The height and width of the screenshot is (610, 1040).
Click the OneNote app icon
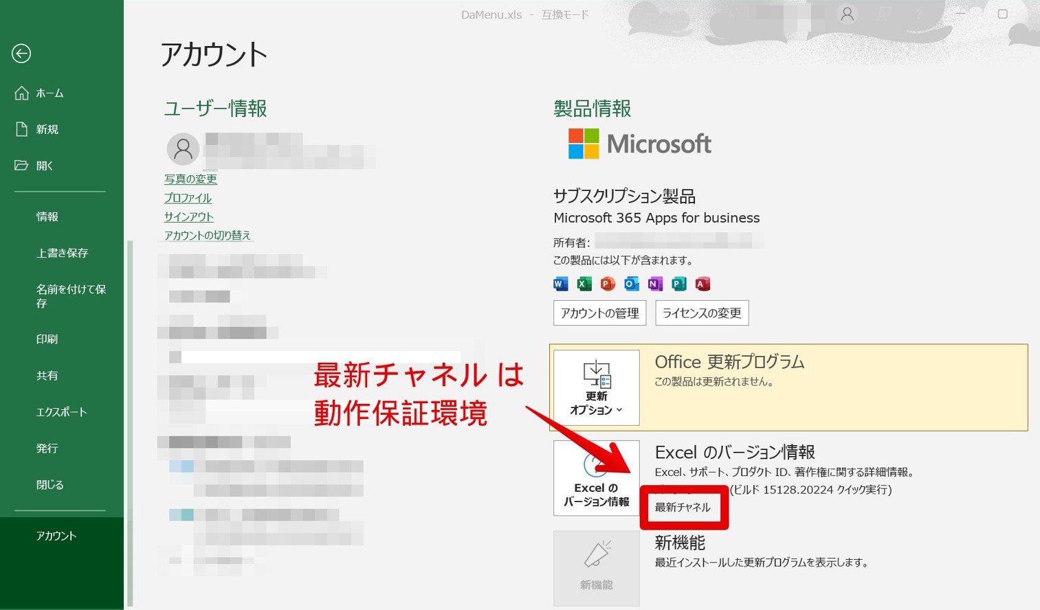coord(655,284)
